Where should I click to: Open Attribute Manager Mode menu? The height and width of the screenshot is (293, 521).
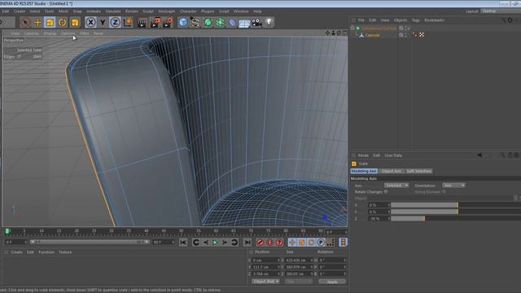(363, 155)
